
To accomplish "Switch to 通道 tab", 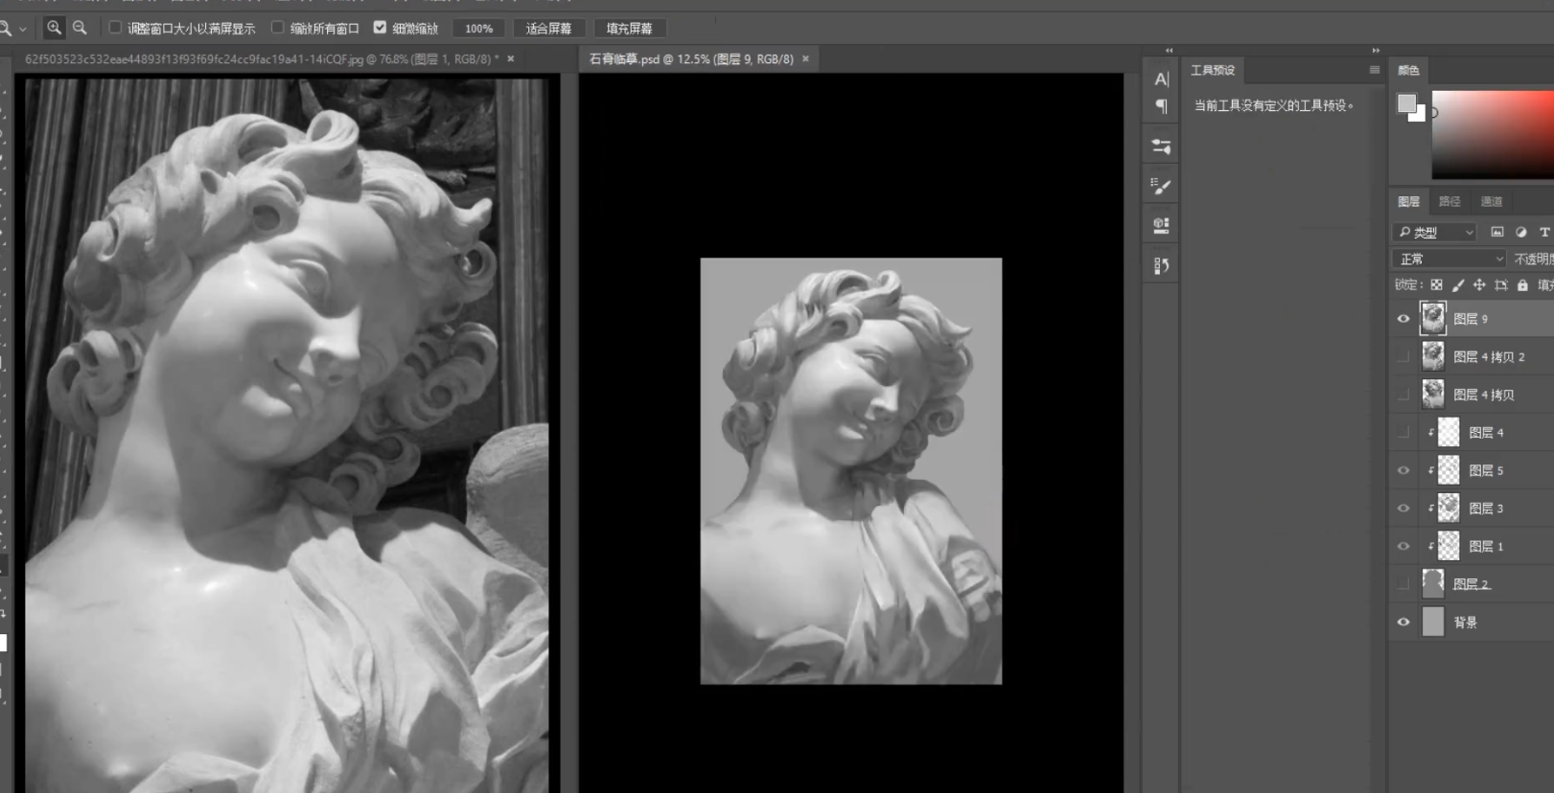I will point(1492,201).
